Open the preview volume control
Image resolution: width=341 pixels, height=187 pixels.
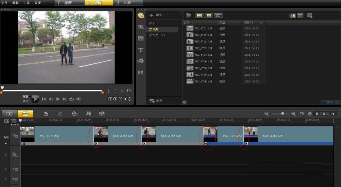click(x=78, y=99)
